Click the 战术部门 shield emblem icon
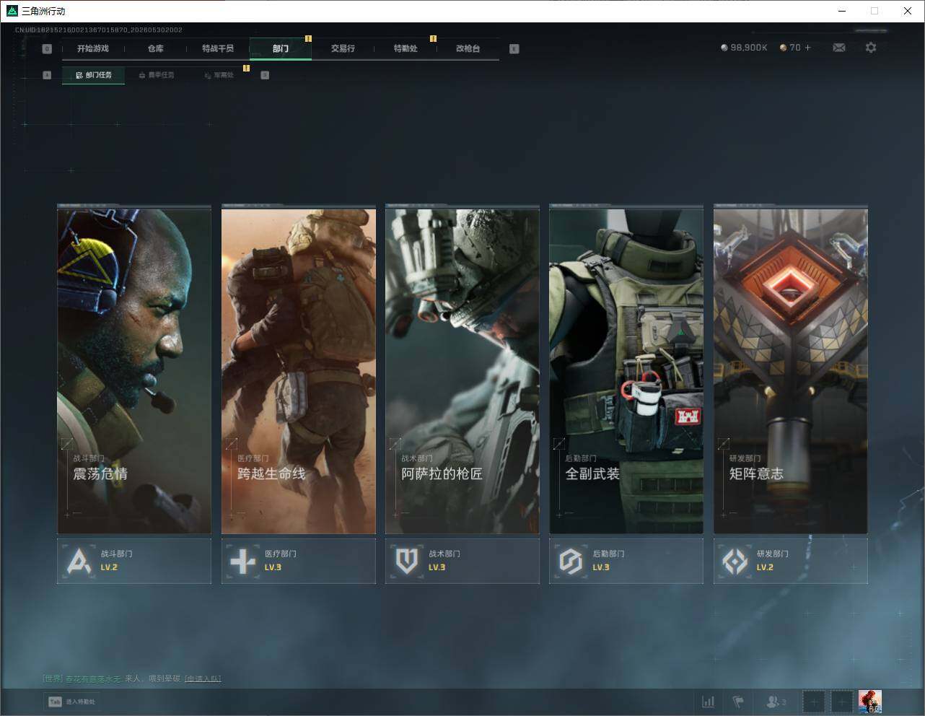 (406, 561)
